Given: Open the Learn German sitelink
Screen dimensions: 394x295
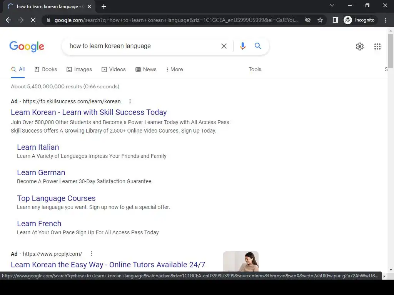Looking at the screenshot, I should 41,172.
